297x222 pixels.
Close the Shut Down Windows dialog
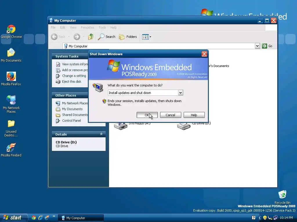tap(204, 54)
